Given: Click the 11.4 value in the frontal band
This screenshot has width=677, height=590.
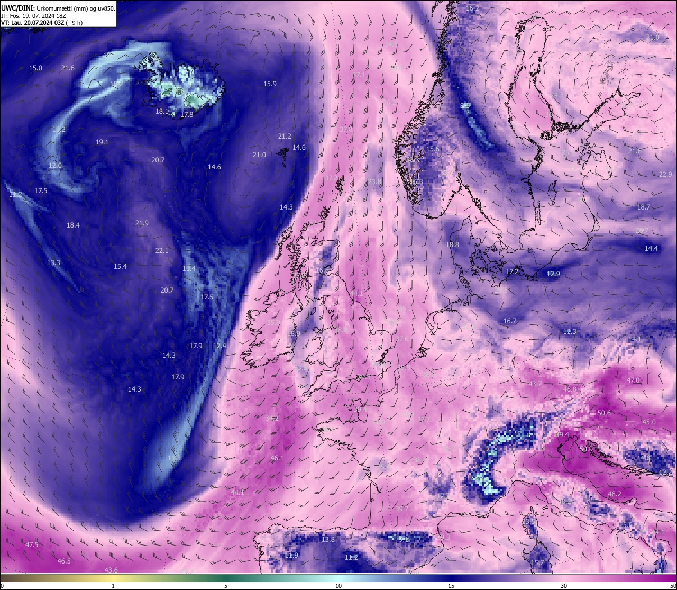Looking at the screenshot, I should click(189, 269).
